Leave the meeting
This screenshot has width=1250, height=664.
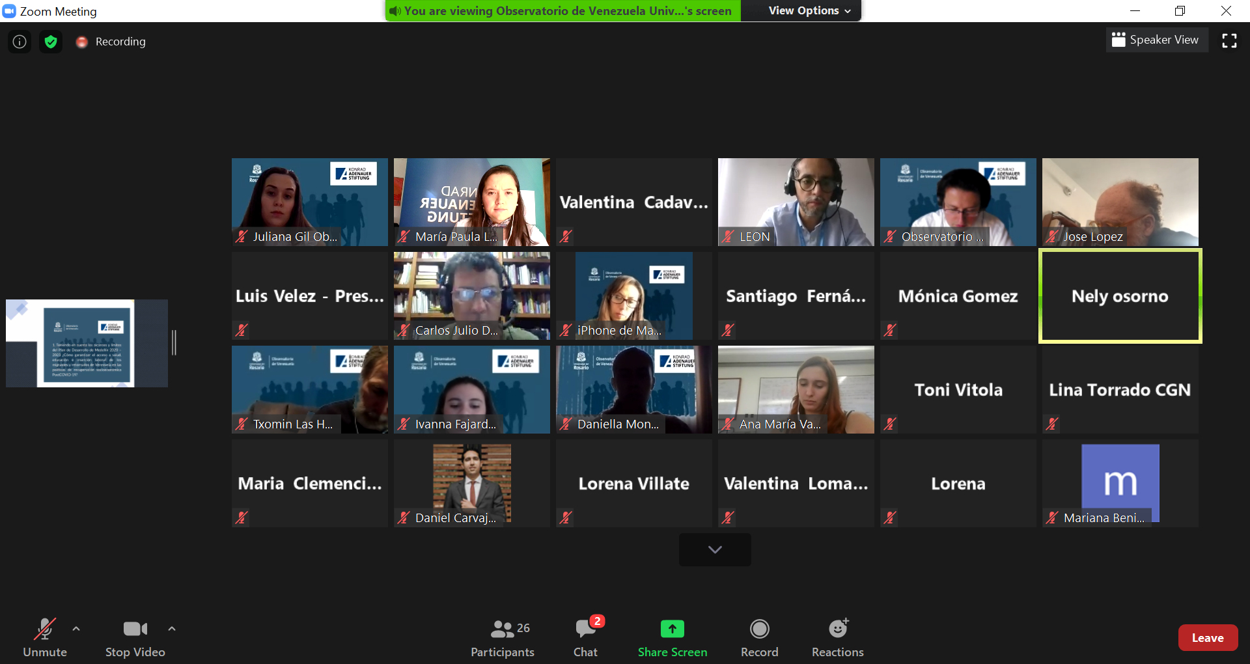tap(1207, 638)
